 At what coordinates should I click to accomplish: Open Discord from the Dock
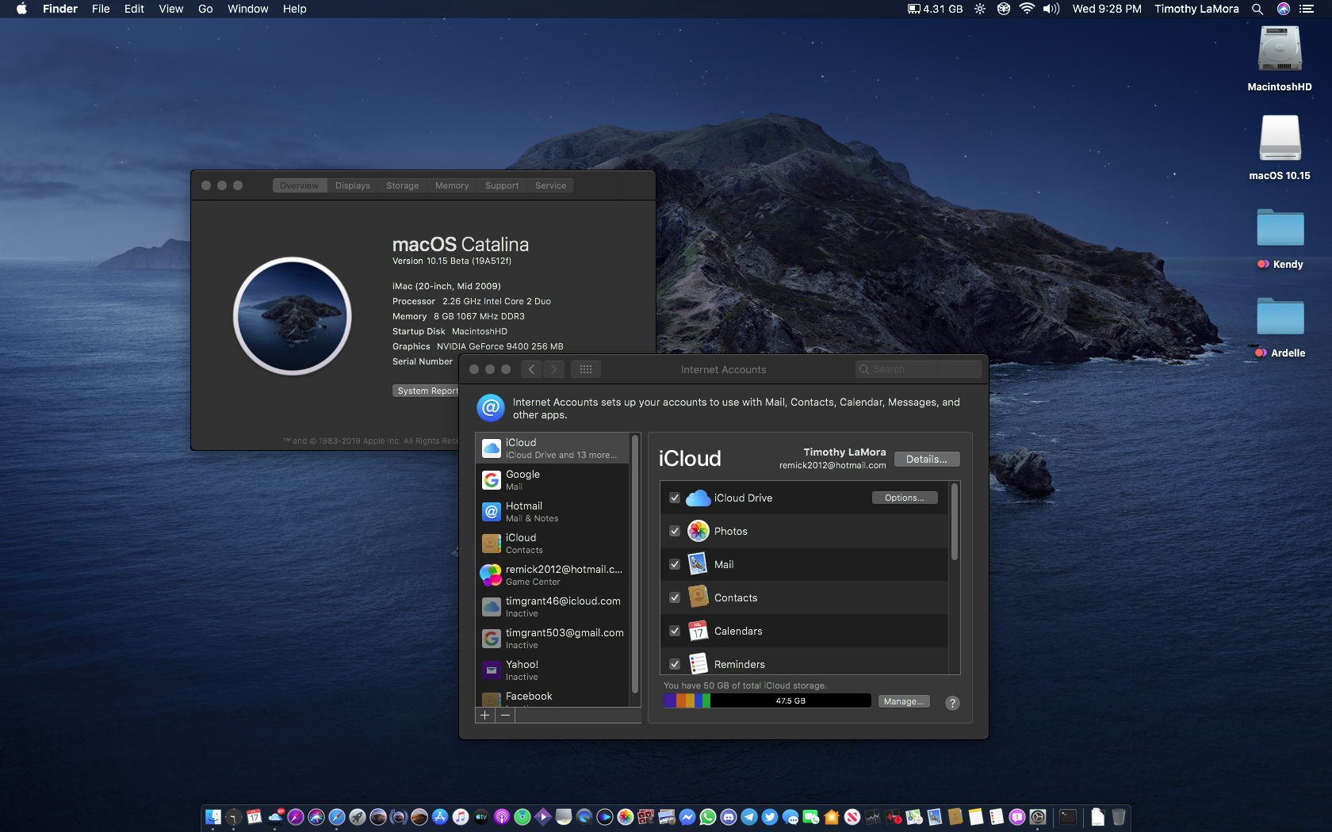point(729,817)
